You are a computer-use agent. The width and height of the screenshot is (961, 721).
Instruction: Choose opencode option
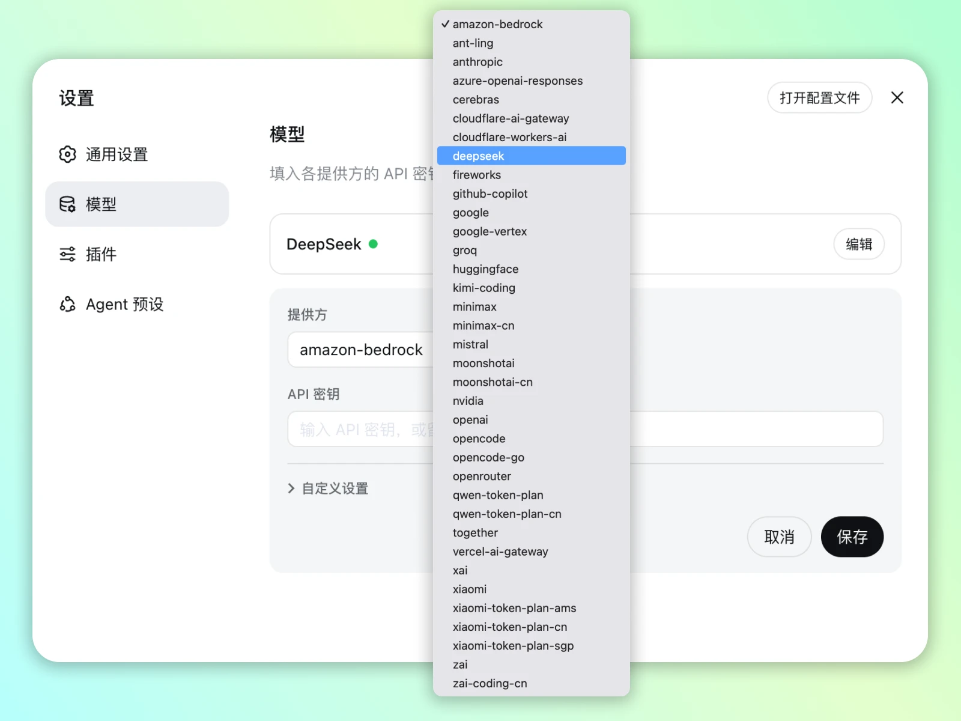pyautogui.click(x=532, y=439)
